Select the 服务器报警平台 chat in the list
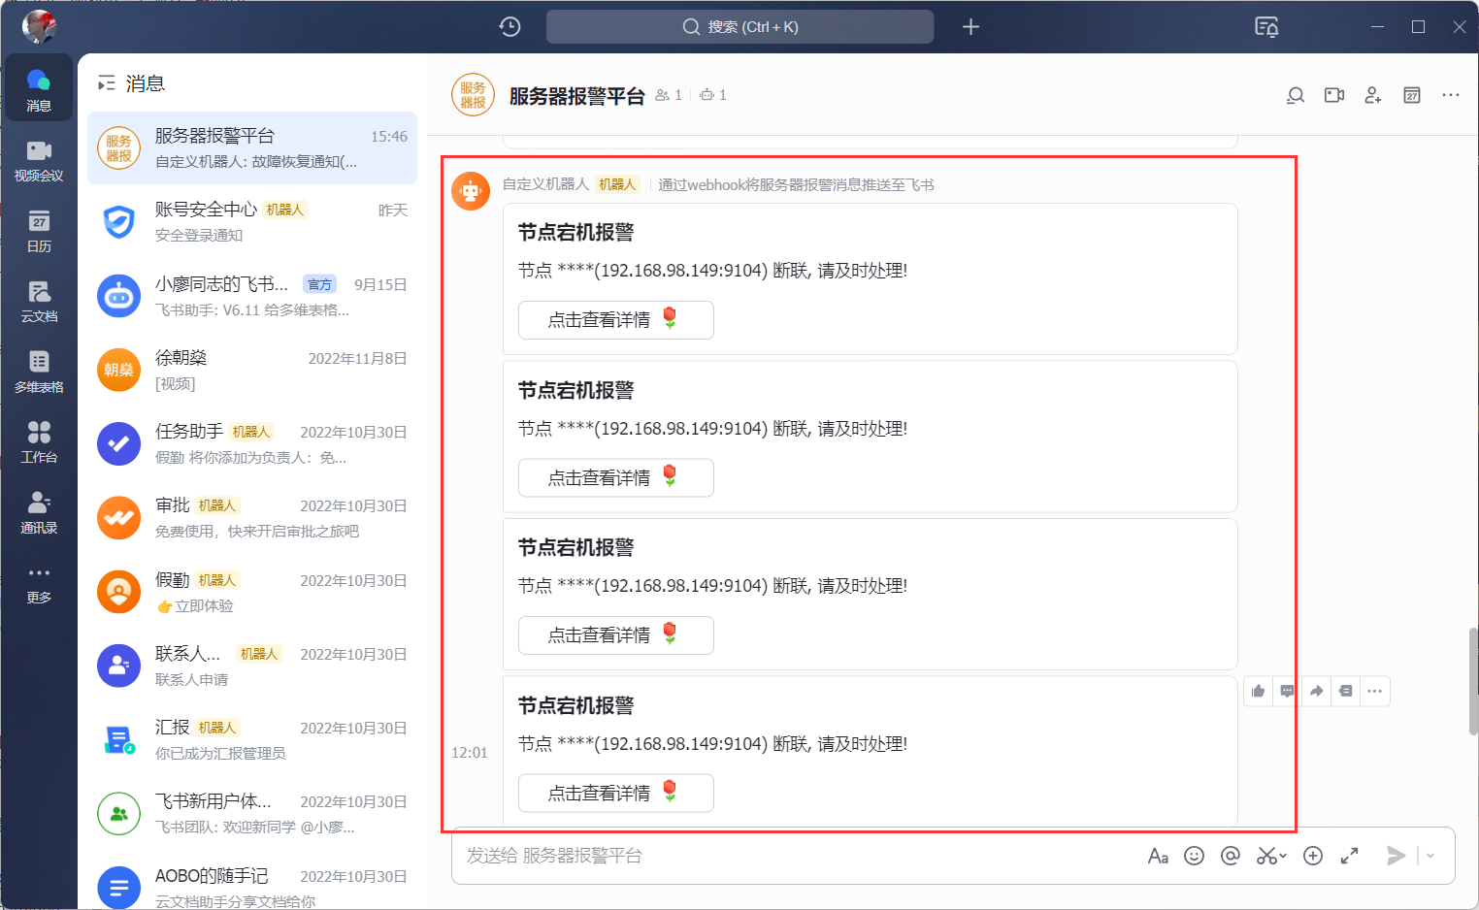The height and width of the screenshot is (910, 1479). 252,147
